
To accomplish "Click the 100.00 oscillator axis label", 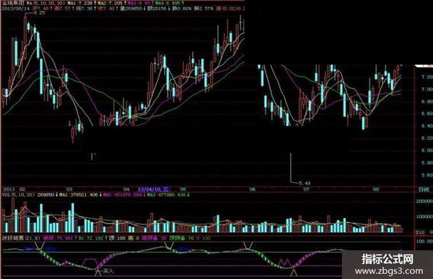I will click(424, 241).
